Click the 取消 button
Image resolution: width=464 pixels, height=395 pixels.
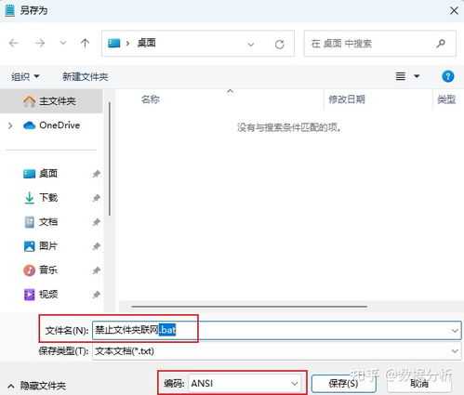click(x=419, y=384)
